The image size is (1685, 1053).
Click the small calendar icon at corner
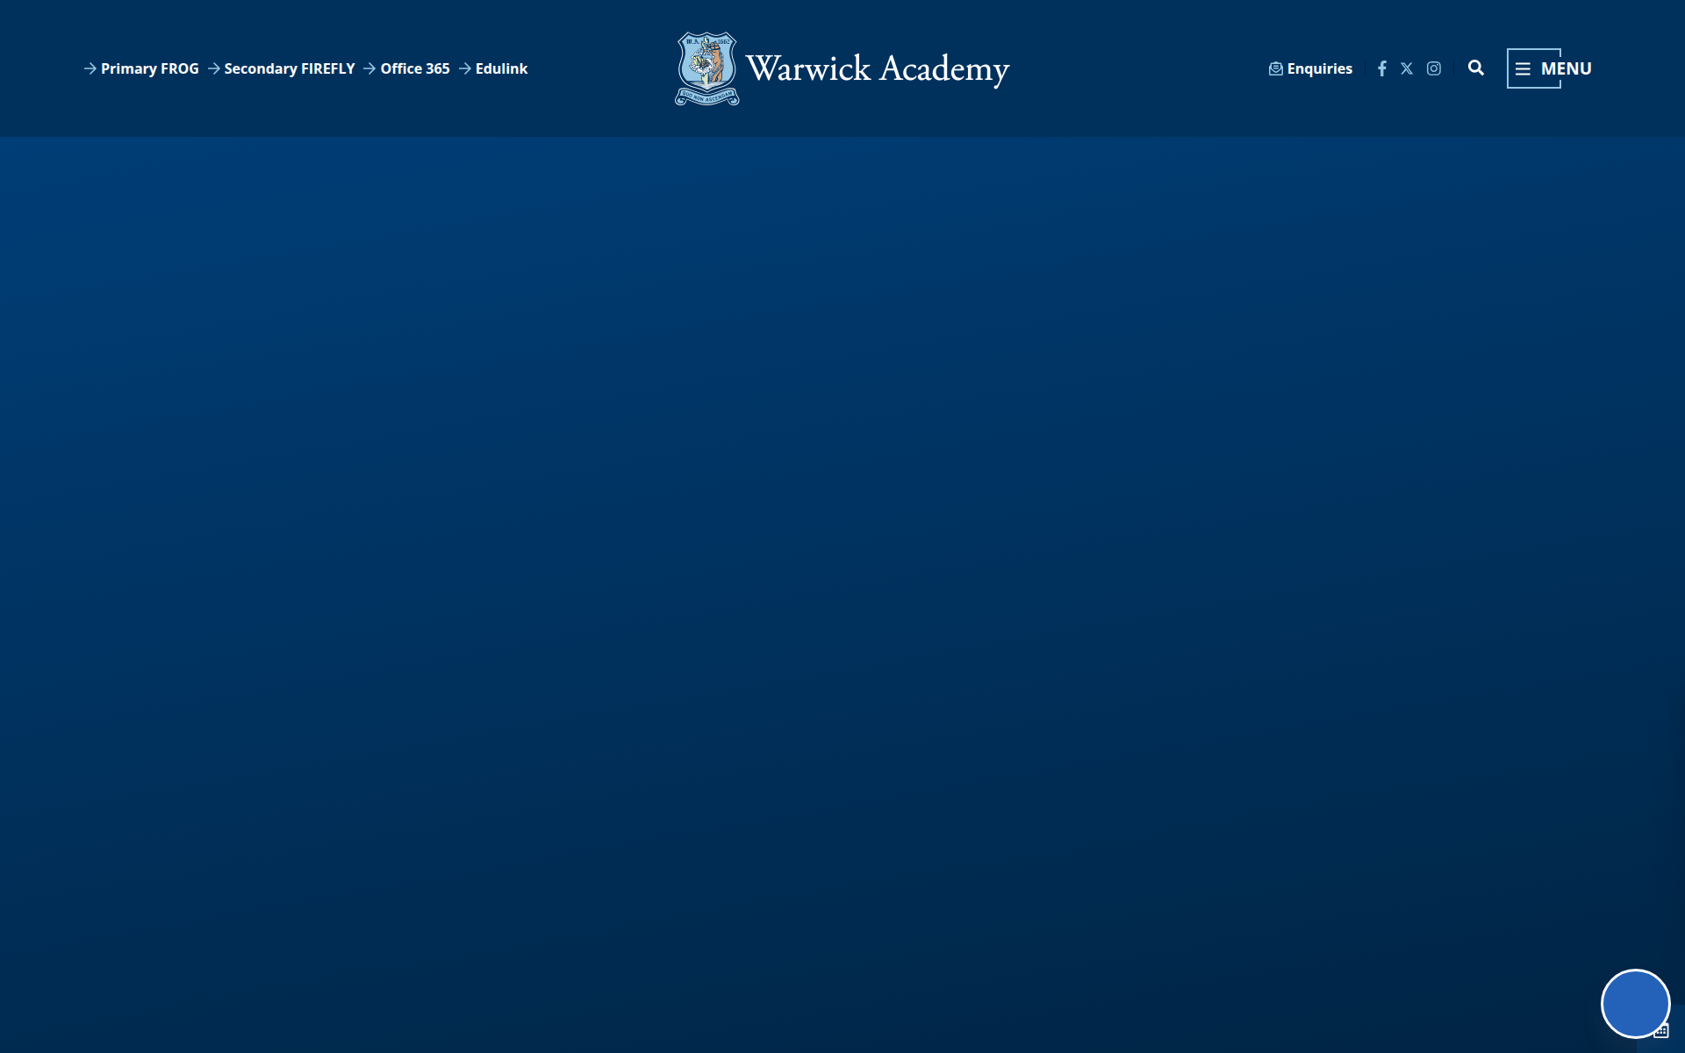click(1661, 1031)
